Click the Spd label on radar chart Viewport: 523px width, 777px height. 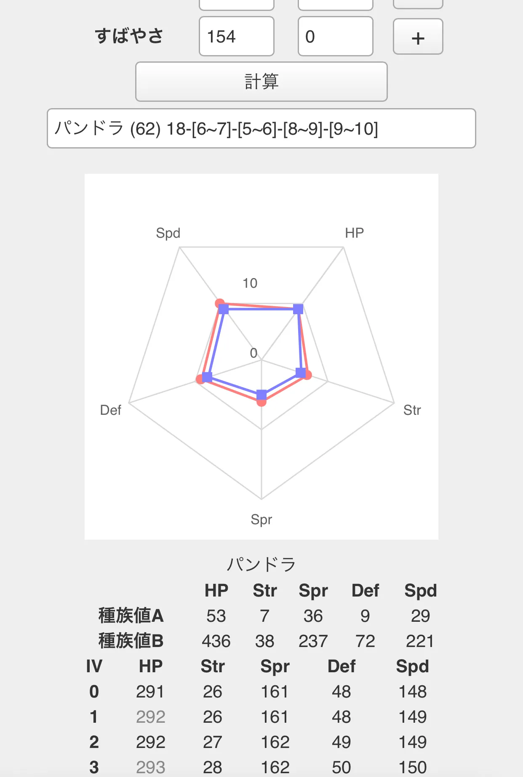pyautogui.click(x=168, y=233)
